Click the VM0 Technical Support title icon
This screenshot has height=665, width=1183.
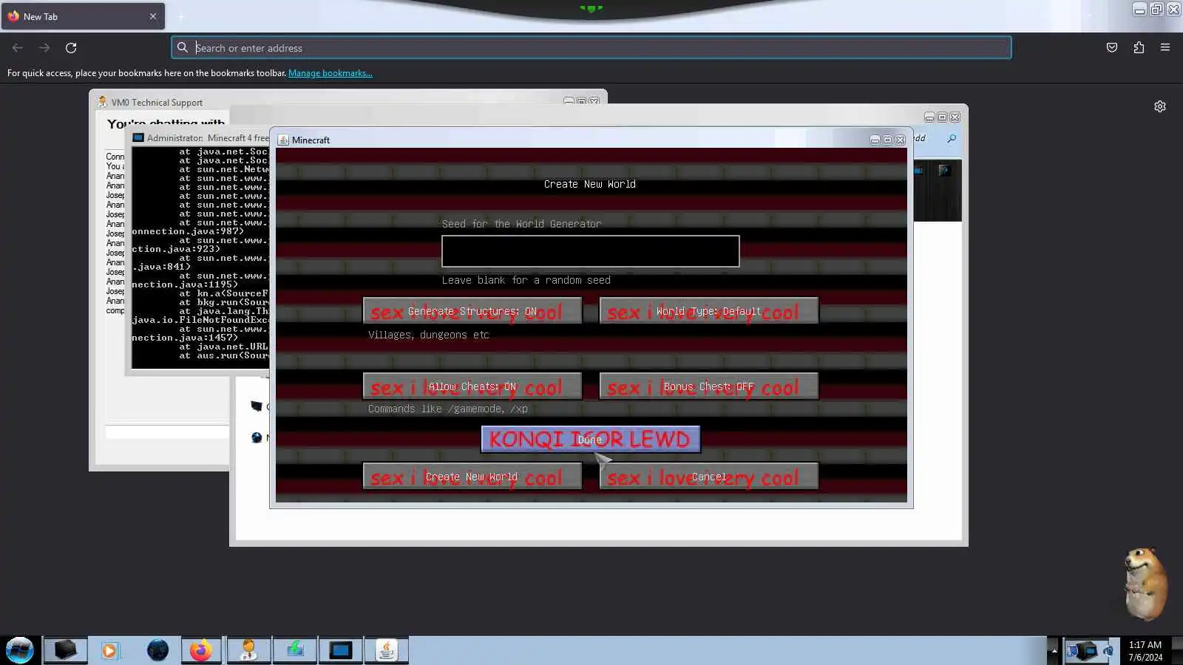click(x=103, y=102)
